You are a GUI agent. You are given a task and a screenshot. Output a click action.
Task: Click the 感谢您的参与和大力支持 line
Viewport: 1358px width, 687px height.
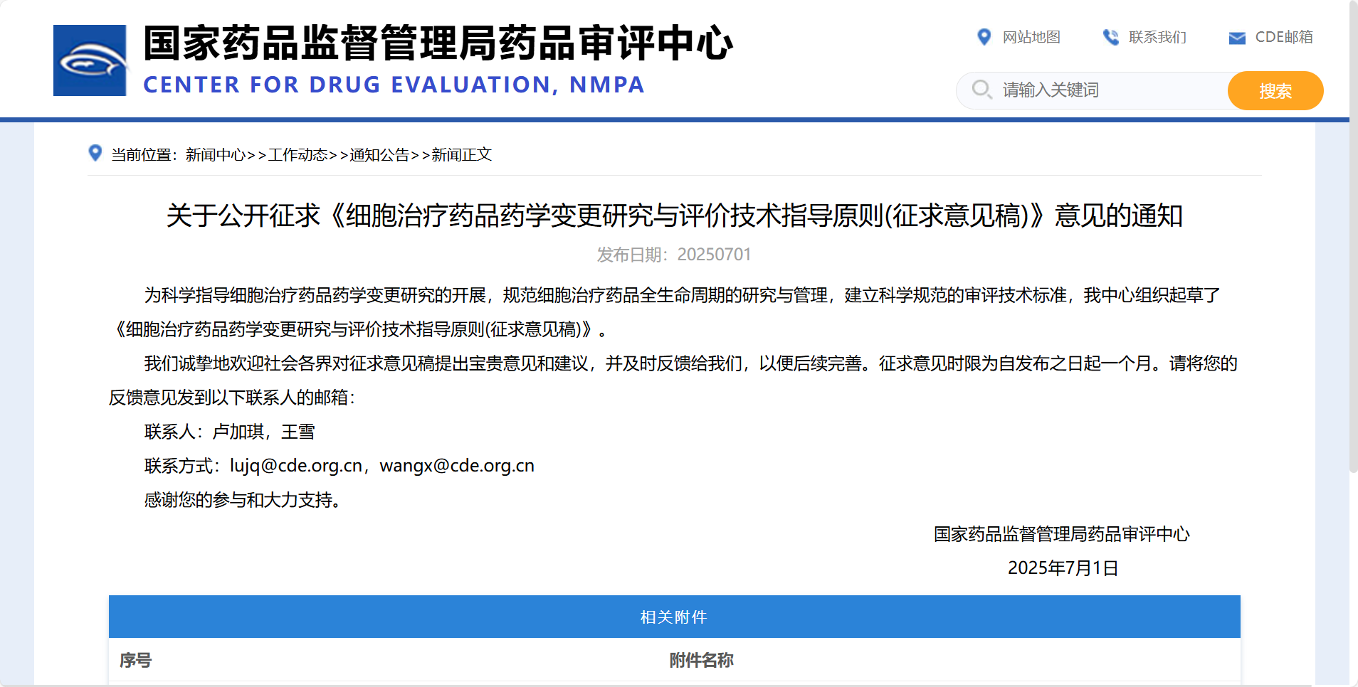[242, 500]
